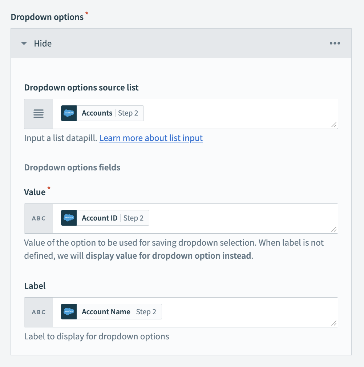Click the Salesforce icon on the Accounts datapill
This screenshot has height=367, width=364.
tap(69, 113)
